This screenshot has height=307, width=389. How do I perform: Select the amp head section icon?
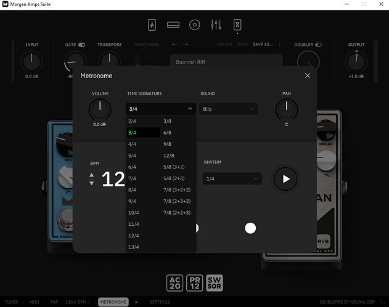point(173,25)
